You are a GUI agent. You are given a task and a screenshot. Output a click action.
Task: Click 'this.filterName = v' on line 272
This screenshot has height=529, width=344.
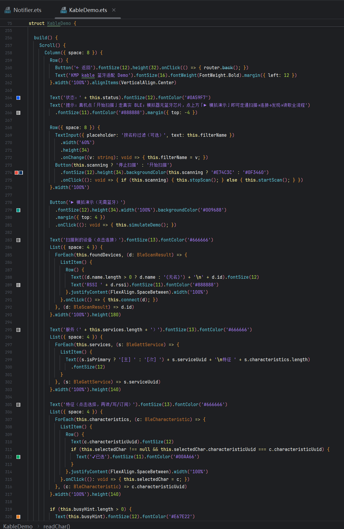174,158
